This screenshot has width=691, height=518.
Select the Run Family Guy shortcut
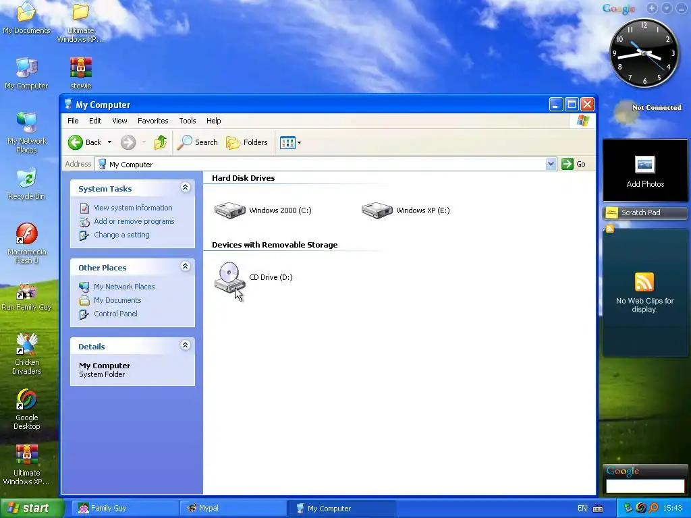coord(26,297)
